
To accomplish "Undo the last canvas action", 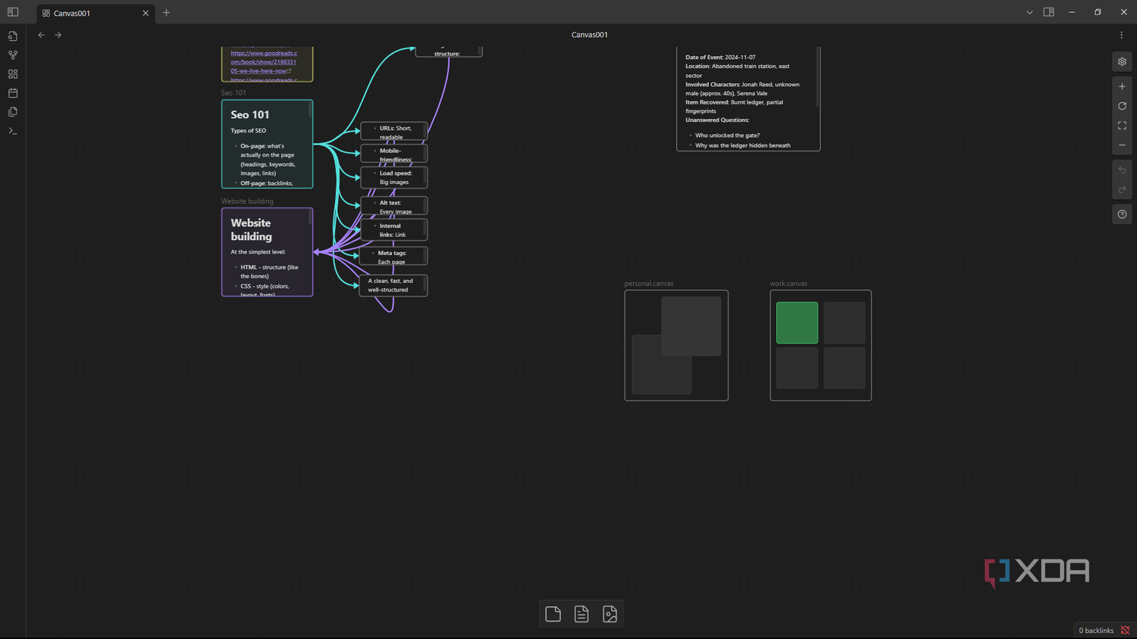I will coord(1123,170).
